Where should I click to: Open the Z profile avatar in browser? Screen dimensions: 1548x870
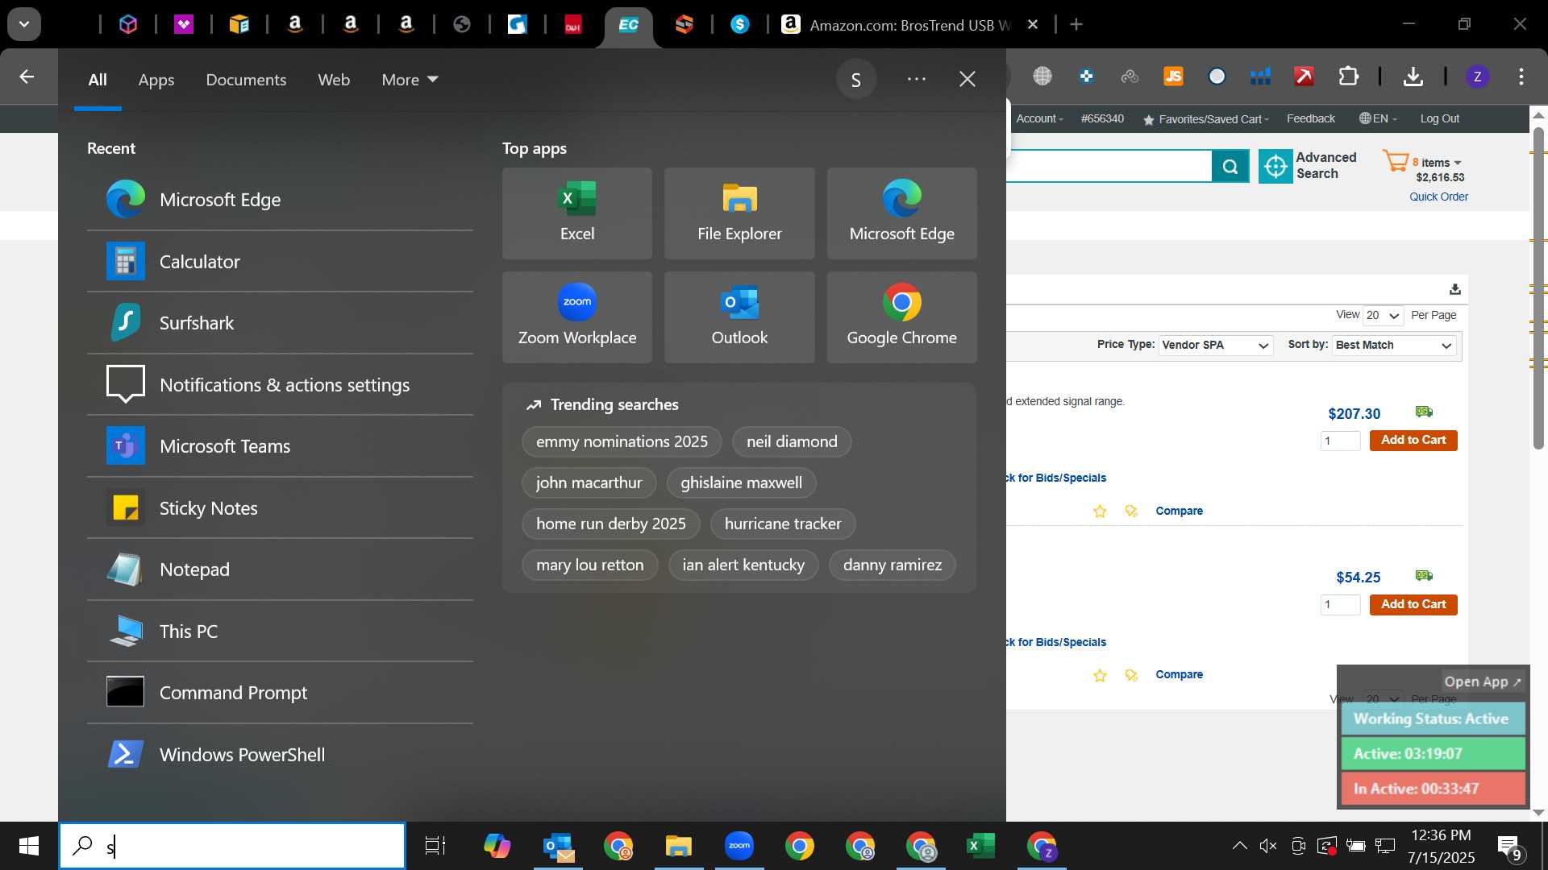[1477, 77]
